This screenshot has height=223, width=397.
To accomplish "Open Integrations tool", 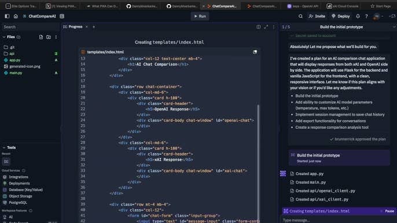I will [19, 177].
